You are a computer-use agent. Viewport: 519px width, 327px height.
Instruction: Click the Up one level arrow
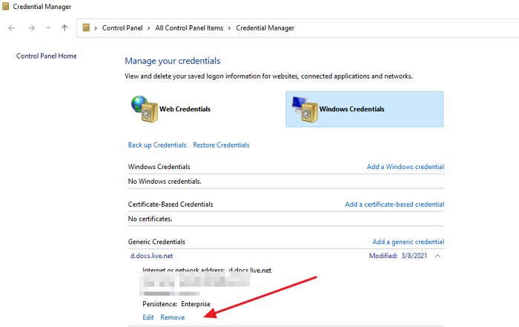click(x=65, y=28)
